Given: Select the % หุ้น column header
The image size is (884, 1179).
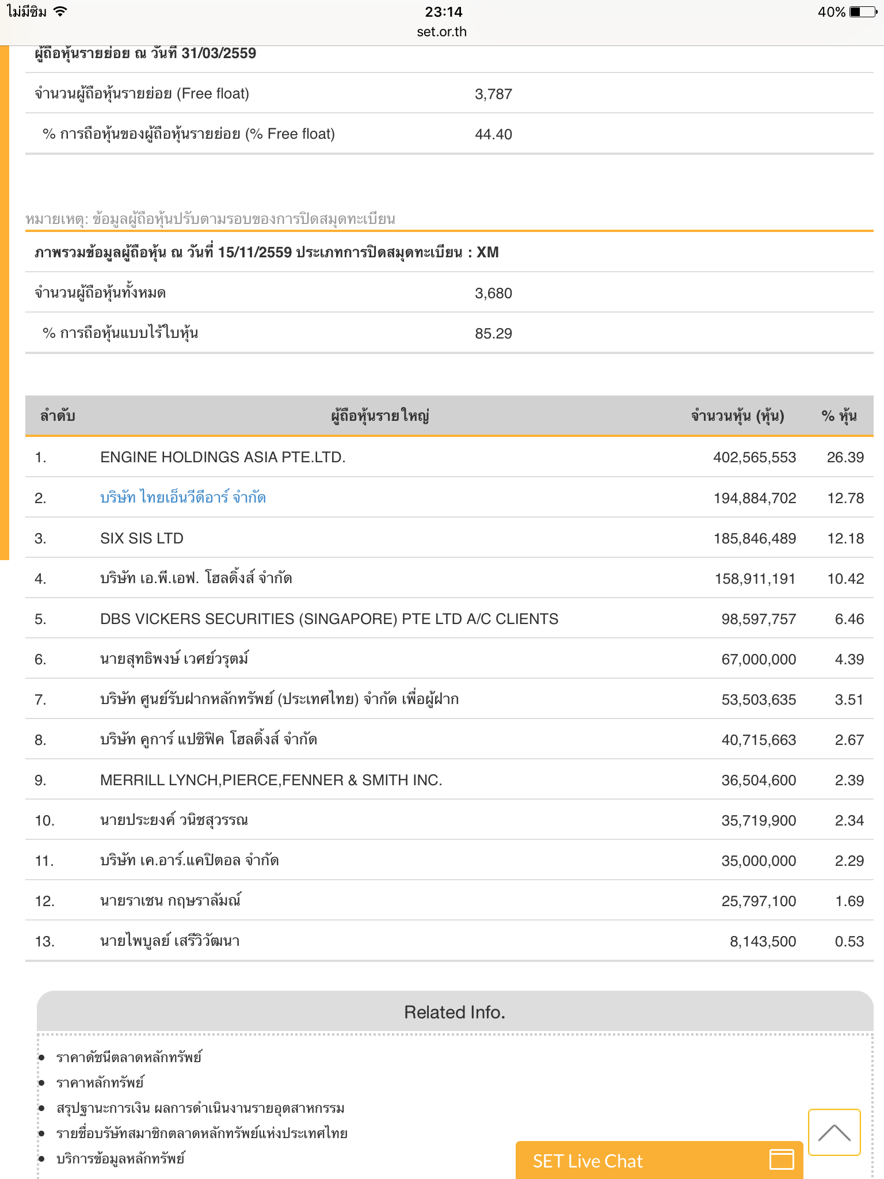Looking at the screenshot, I should pyautogui.click(x=839, y=416).
